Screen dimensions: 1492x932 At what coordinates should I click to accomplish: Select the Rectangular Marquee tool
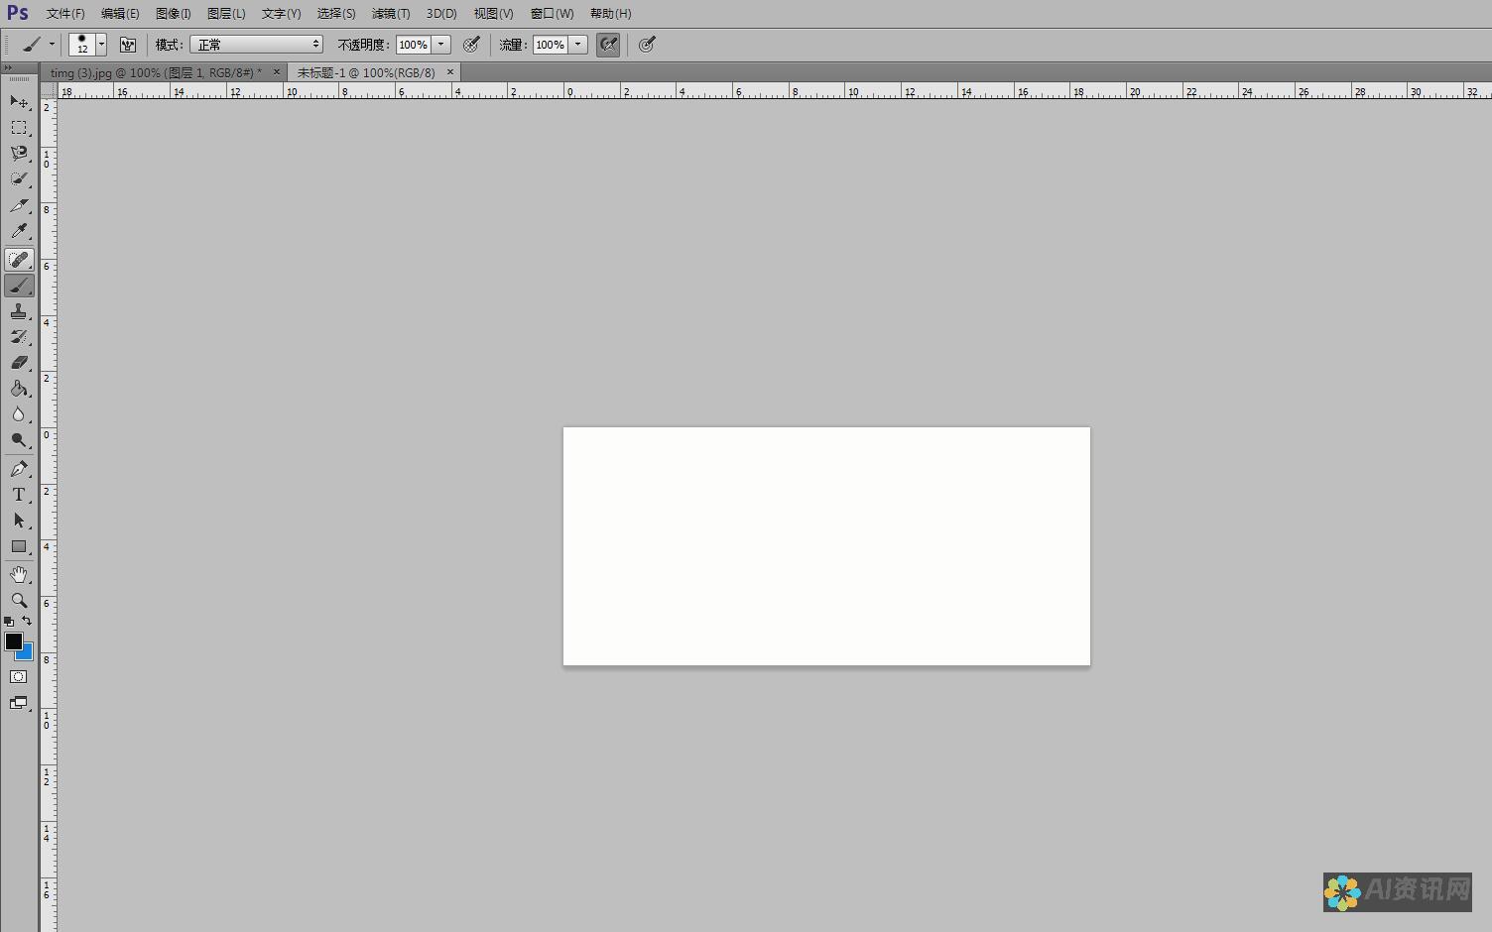pyautogui.click(x=19, y=127)
